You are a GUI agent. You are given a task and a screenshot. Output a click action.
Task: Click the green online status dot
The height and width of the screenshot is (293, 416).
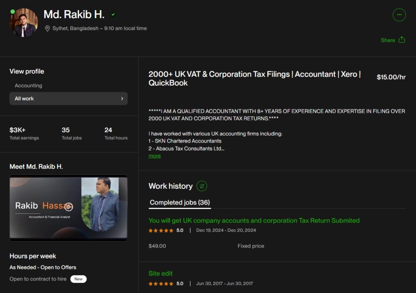[13, 12]
